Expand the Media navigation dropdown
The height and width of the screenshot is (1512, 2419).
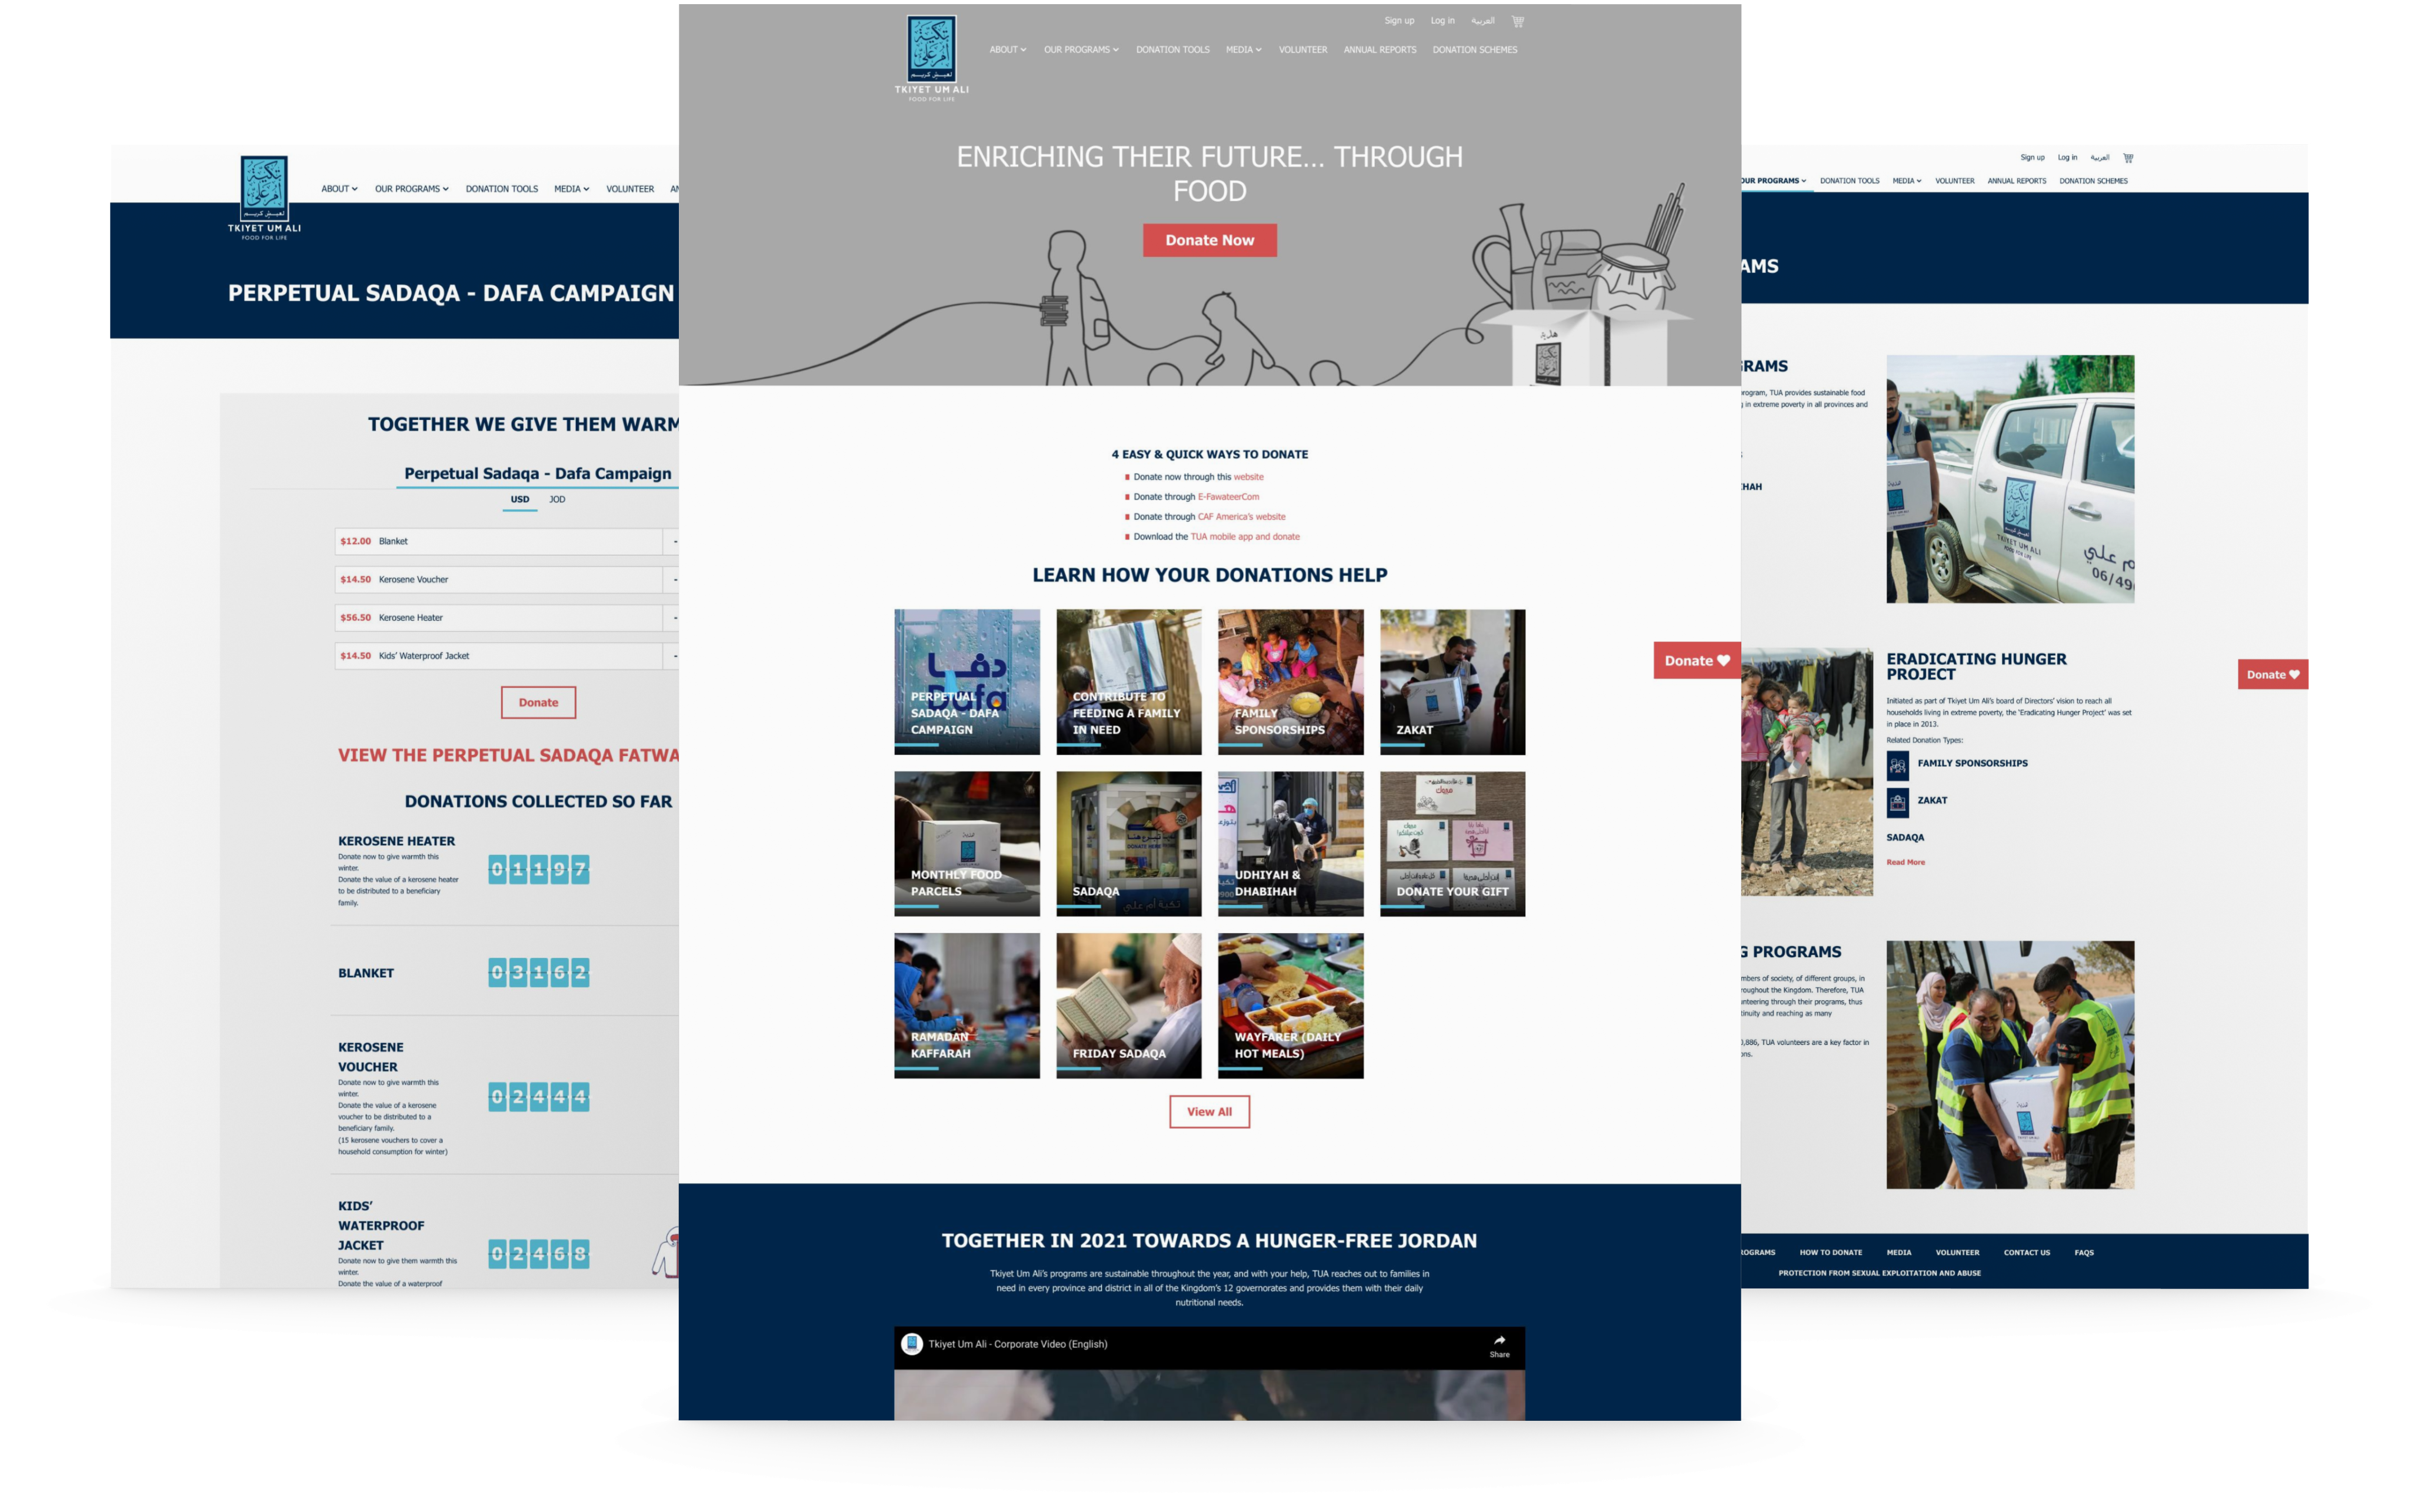[1244, 49]
